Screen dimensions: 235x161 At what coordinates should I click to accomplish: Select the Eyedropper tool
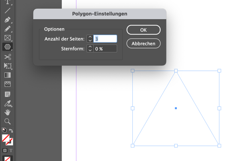coord(8,103)
